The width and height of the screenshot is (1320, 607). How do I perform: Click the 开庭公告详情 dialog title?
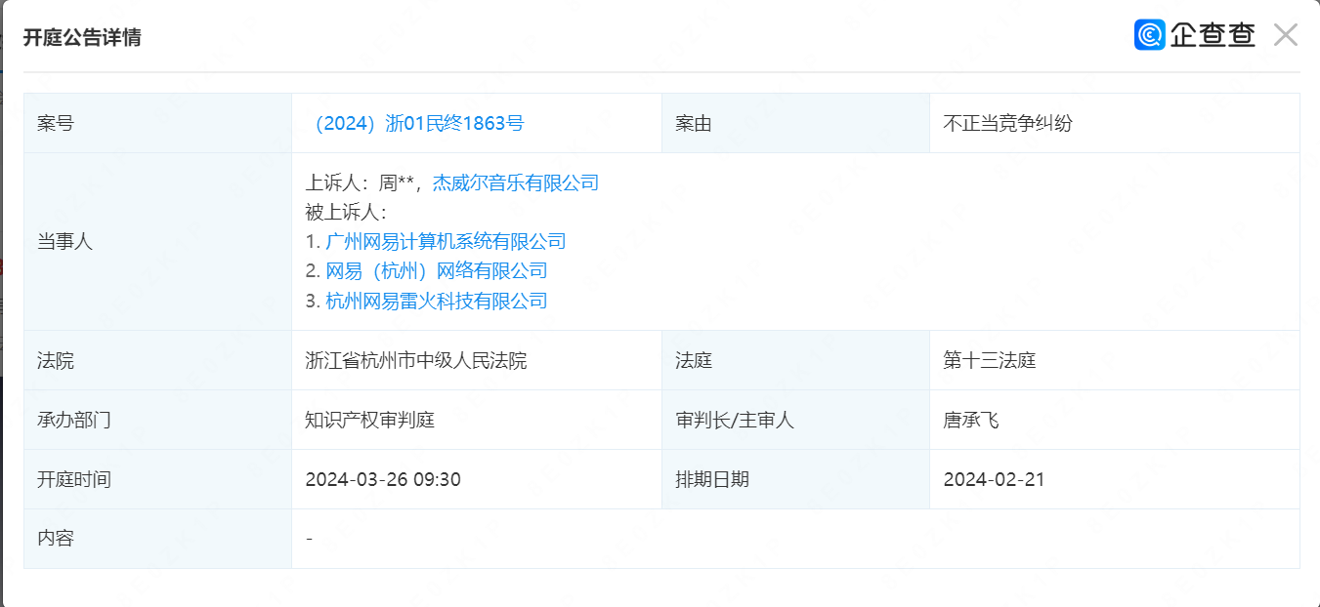coord(82,38)
